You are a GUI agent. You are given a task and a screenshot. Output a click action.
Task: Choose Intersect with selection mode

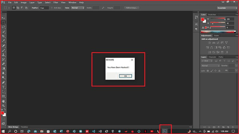click(26, 8)
